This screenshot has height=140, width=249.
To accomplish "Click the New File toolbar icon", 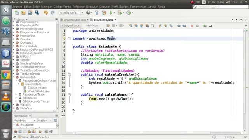I will point(16,13).
